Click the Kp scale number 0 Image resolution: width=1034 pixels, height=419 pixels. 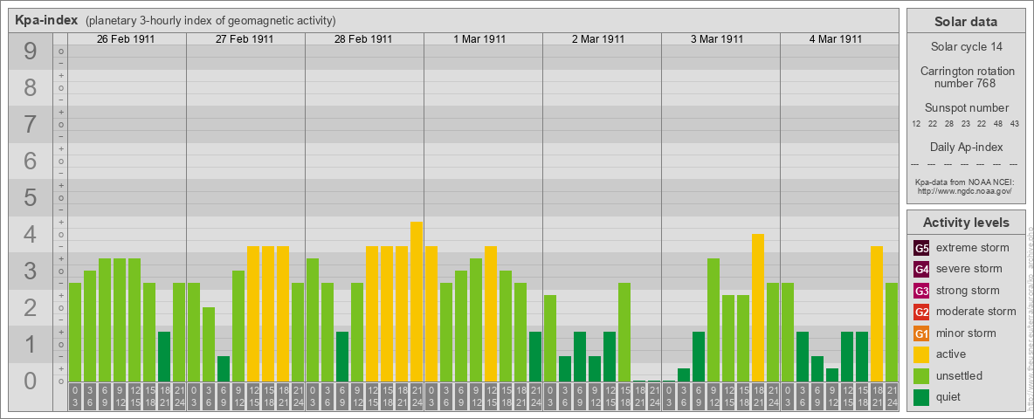click(x=31, y=381)
